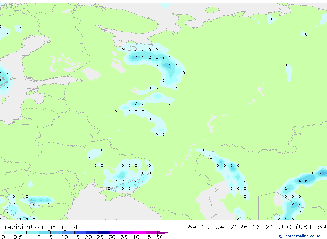Pick the 0.1–0.5 mm legend swatch

pos(9,232)
